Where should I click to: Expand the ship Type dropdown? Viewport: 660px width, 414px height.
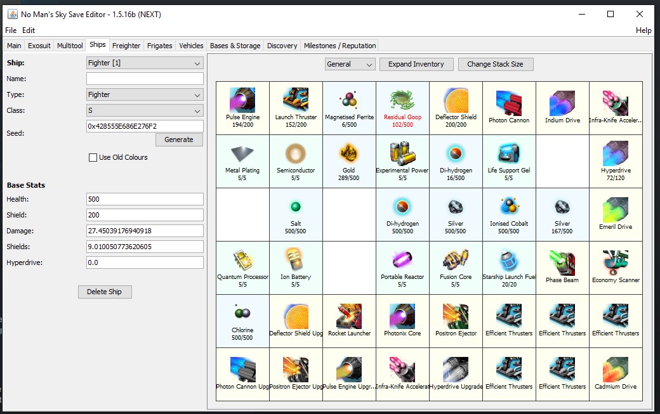[145, 94]
